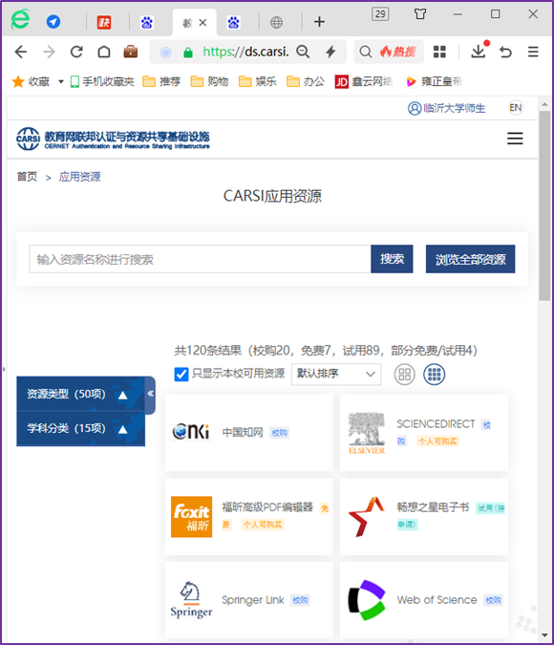The width and height of the screenshot is (554, 645).
Task: Focus the resource name search field
Action: [x=200, y=259]
